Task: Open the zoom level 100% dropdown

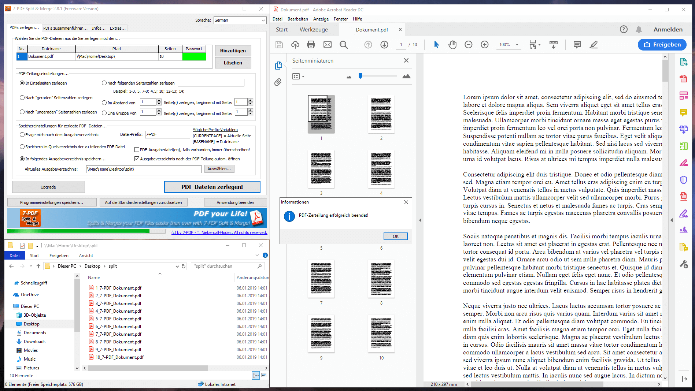Action: [x=517, y=45]
